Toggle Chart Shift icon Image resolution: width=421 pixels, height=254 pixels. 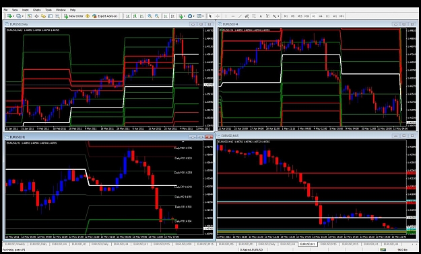[x=172, y=16]
